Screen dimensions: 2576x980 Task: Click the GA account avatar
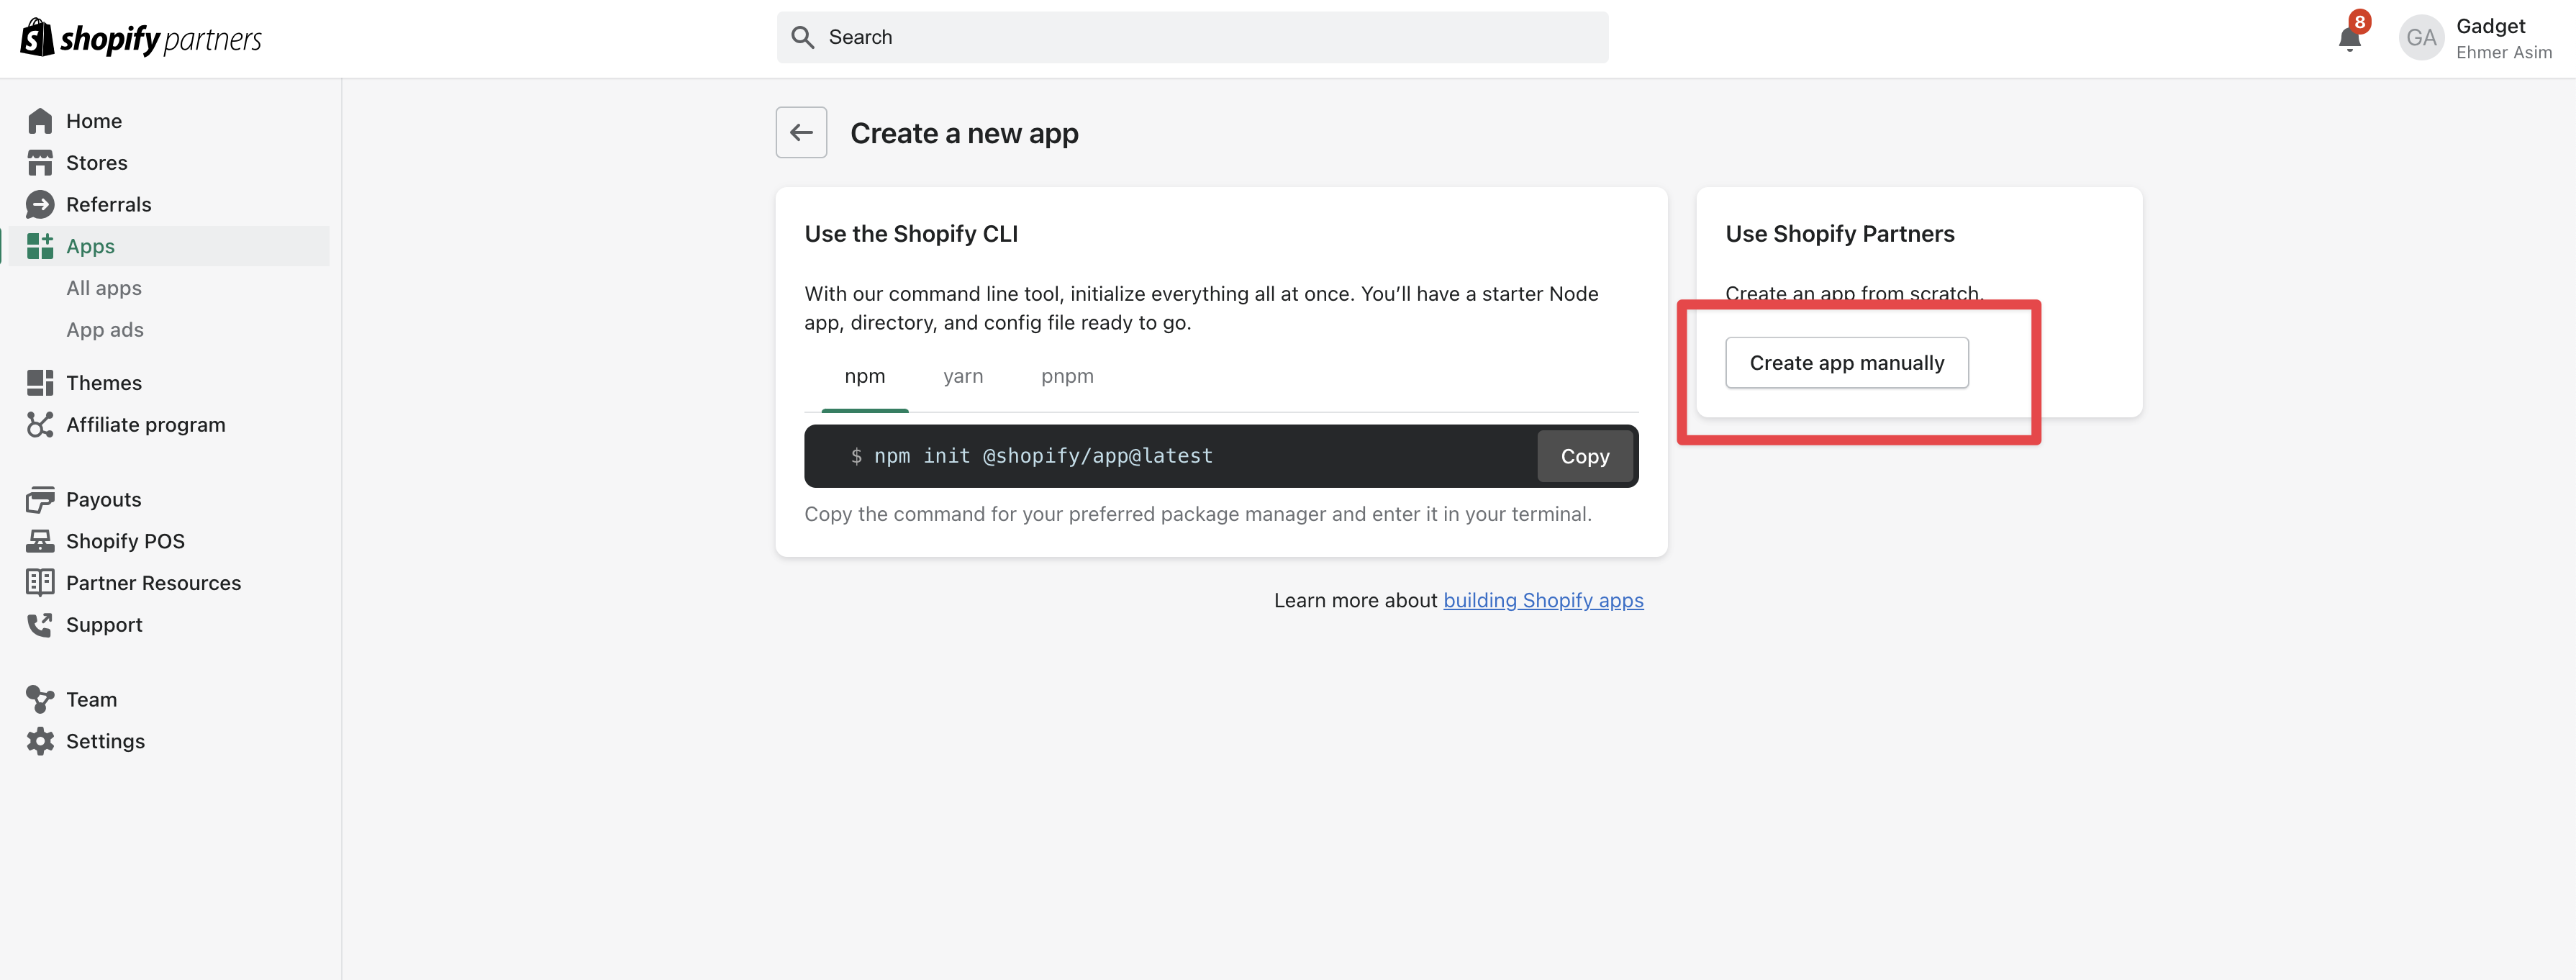click(2422, 37)
